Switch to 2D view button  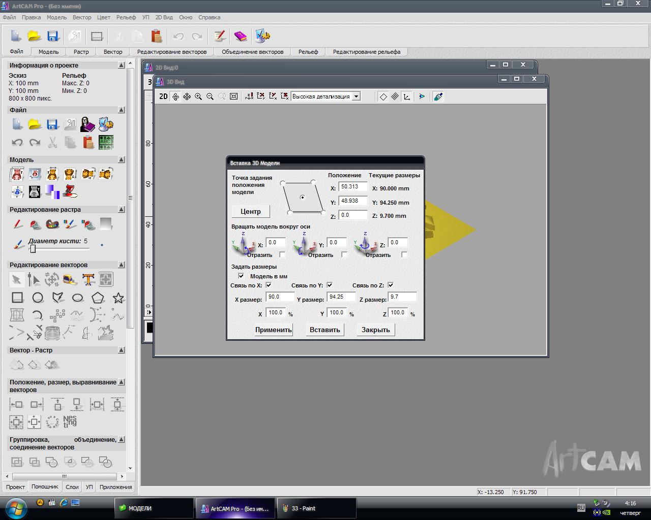(x=163, y=96)
